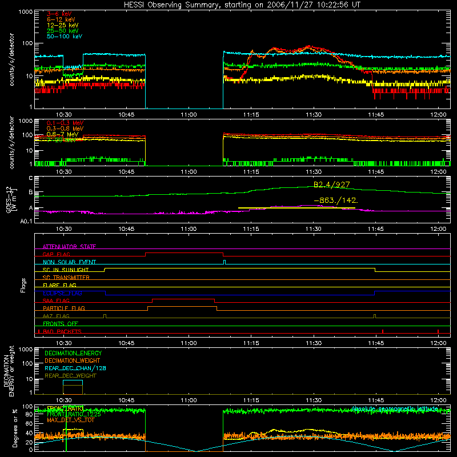Select the SAA_FLAG label
This screenshot has width=457, height=457.
pyautogui.click(x=56, y=300)
